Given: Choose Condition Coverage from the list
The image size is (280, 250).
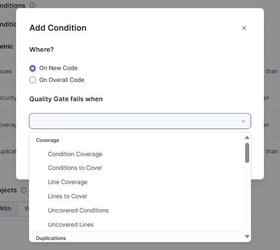Looking at the screenshot, I should click(75, 154).
